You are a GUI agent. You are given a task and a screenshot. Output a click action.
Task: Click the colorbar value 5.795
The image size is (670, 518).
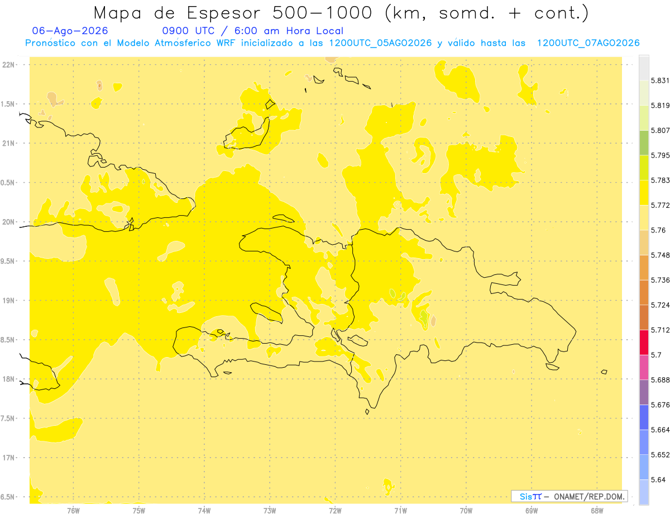tap(661, 155)
